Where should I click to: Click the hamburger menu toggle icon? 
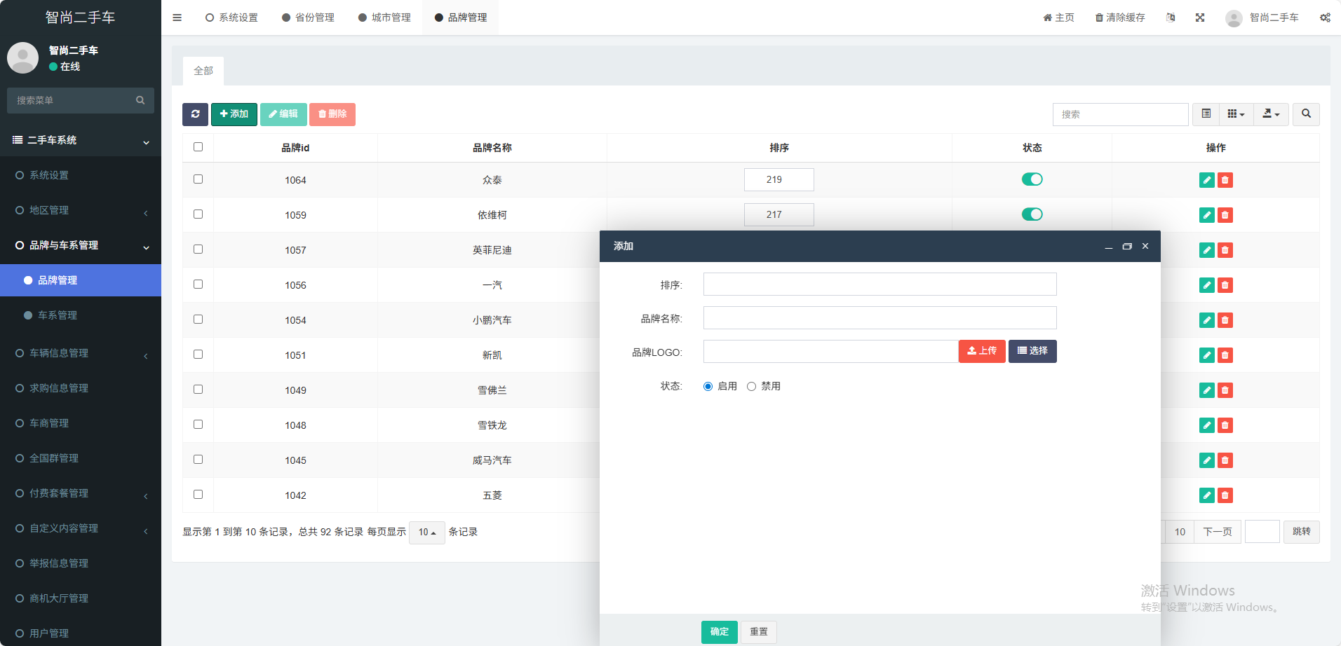(x=177, y=18)
